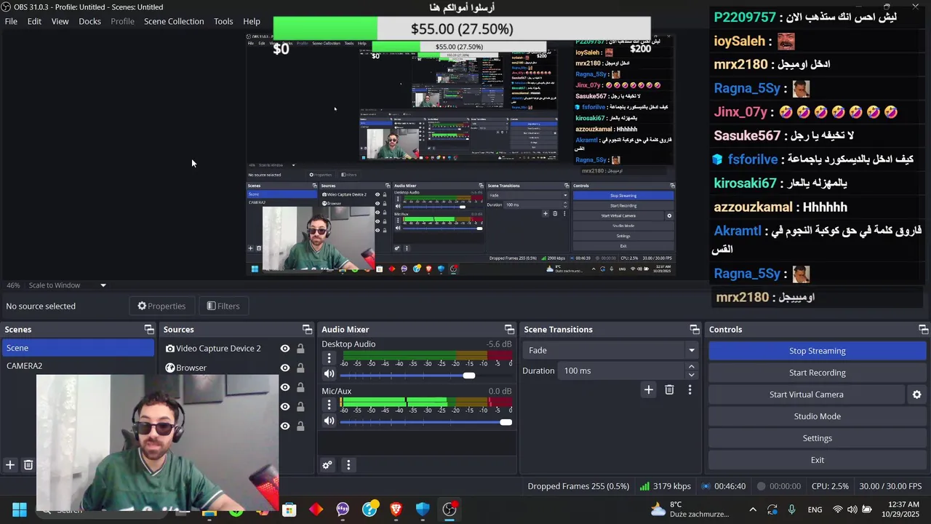Increase transition duration with up arrow

691,367
